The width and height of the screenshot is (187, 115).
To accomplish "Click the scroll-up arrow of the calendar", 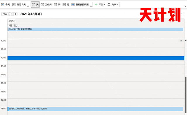I will tap(186, 40).
